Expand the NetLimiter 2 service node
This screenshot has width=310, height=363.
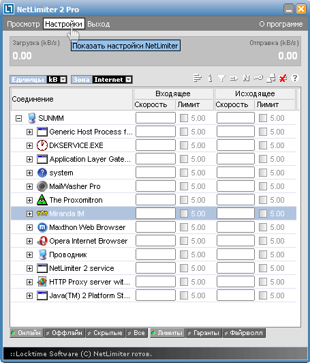click(29, 268)
